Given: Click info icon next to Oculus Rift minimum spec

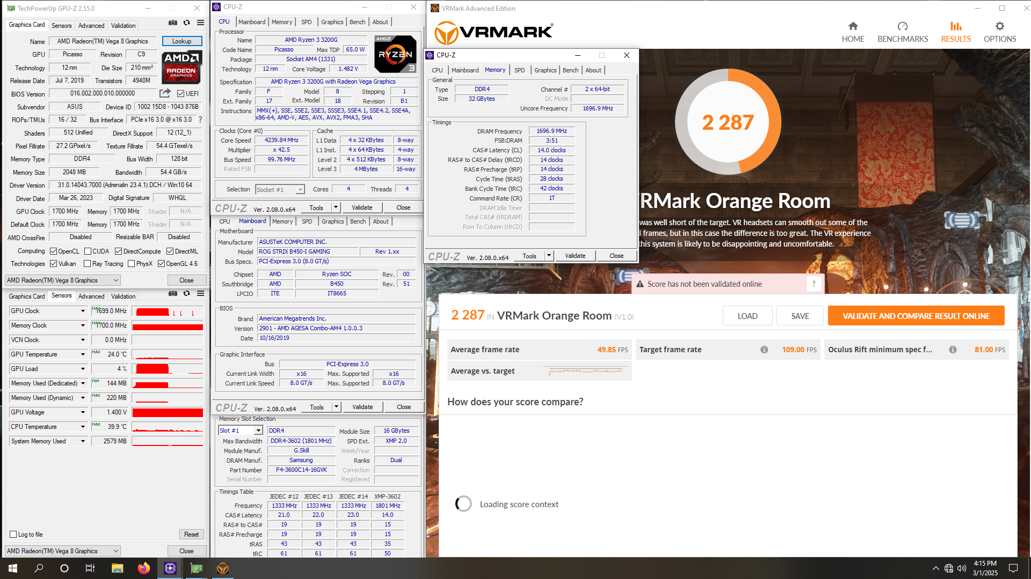Looking at the screenshot, I should 953,350.
